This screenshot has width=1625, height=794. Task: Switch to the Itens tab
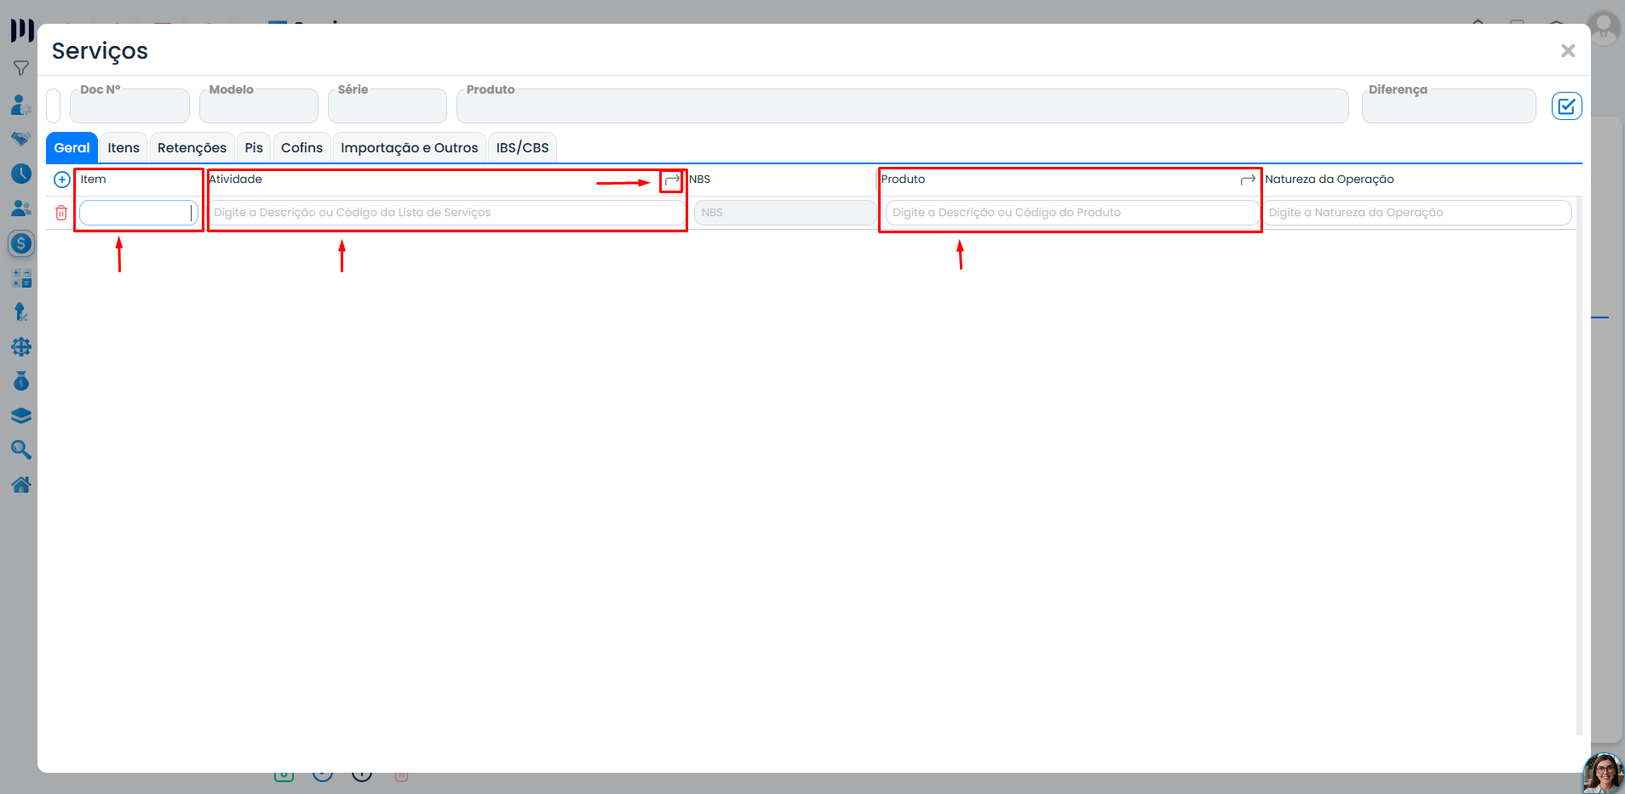123,148
